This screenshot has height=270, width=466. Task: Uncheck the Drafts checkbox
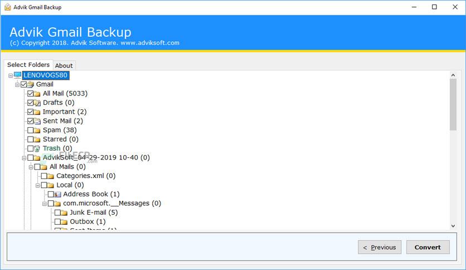pos(30,103)
